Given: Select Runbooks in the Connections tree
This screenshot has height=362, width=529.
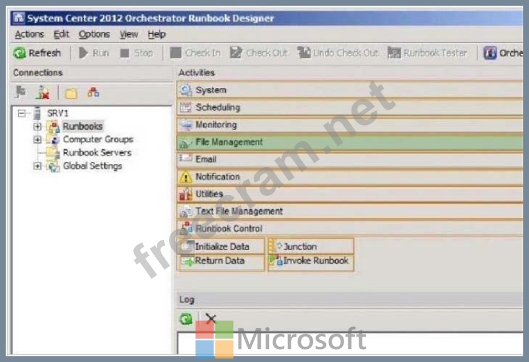Looking at the screenshot, I should pyautogui.click(x=83, y=126).
